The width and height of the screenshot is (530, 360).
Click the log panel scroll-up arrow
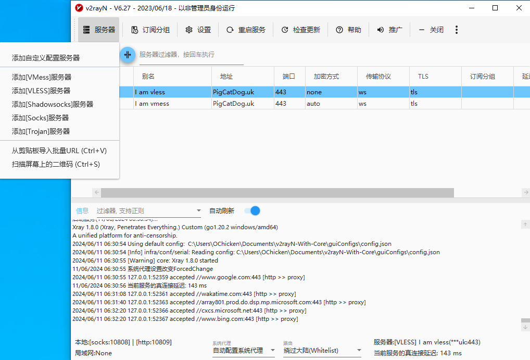click(x=525, y=224)
